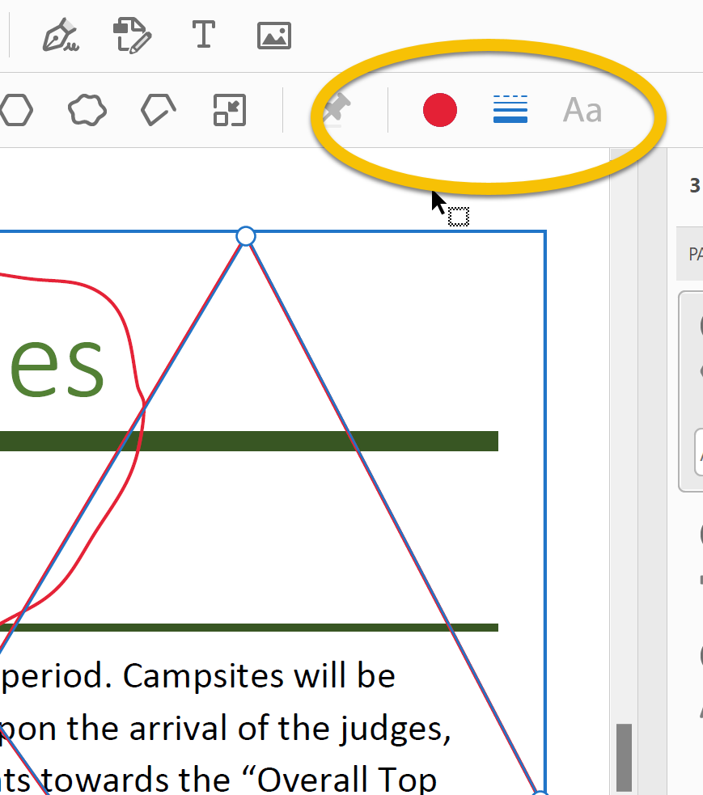Open the line thickness dropdown
Screen dimensions: 703x795
tap(510, 110)
